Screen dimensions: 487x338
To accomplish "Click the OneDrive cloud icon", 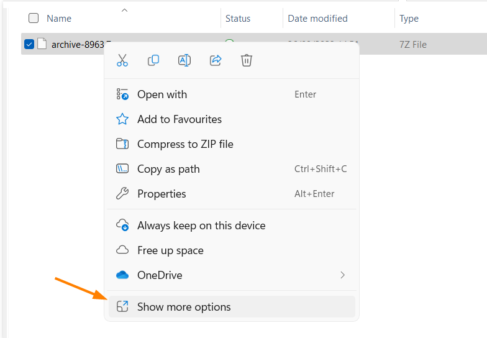I will pyautogui.click(x=122, y=275).
